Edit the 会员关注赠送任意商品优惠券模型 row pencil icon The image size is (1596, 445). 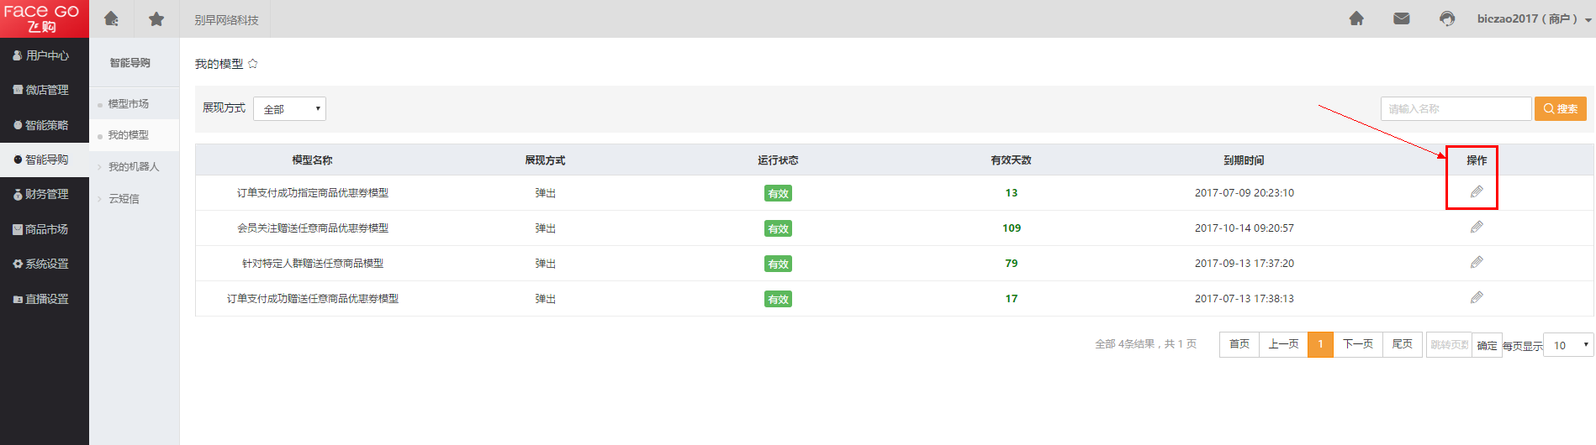tap(1477, 228)
